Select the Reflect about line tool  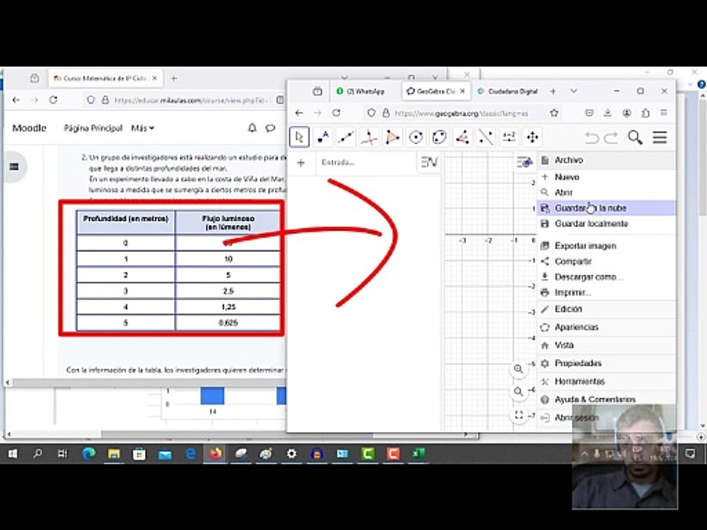[x=485, y=138]
